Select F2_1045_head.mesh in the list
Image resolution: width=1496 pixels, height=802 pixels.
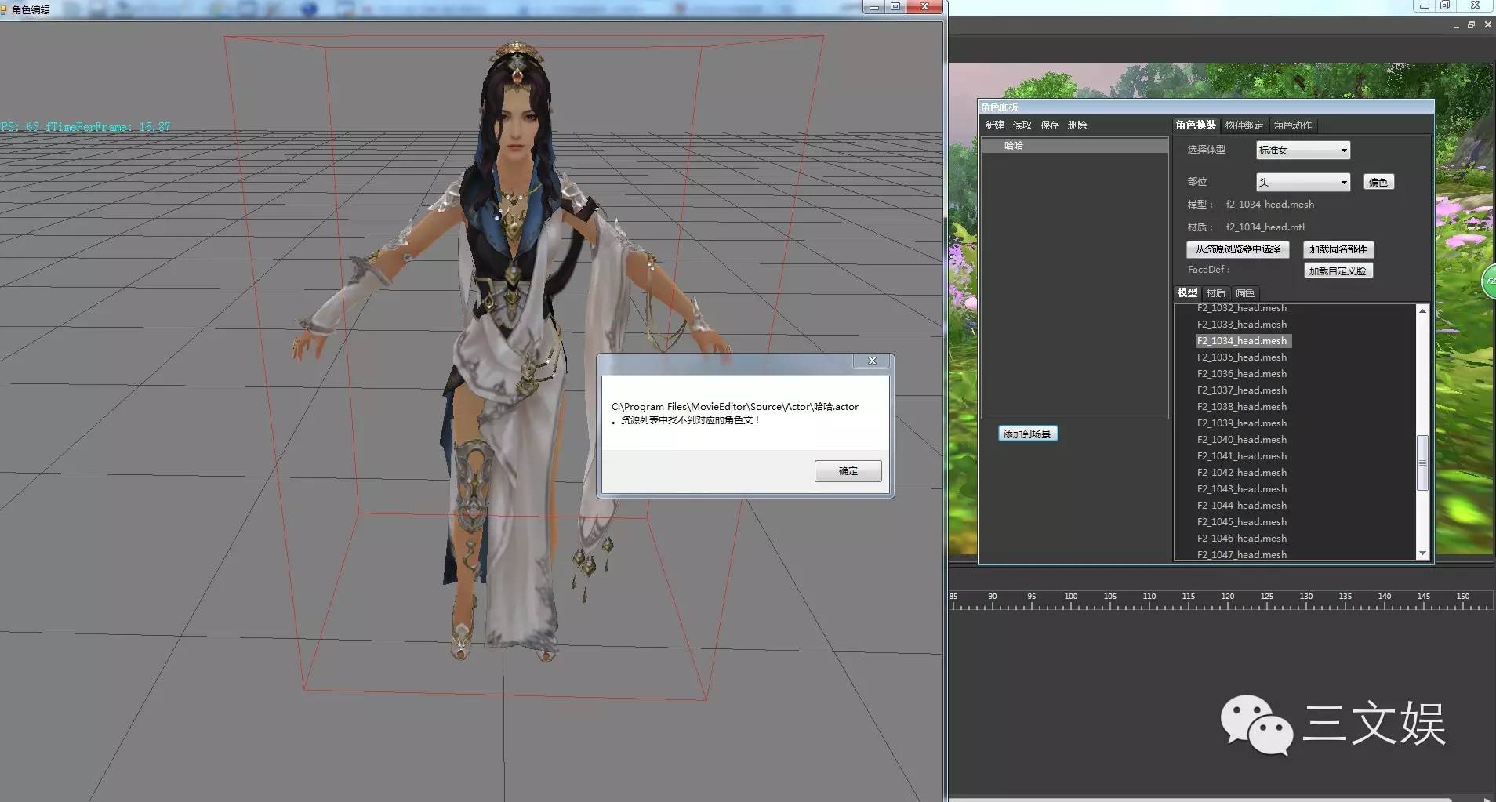[x=1242, y=522]
